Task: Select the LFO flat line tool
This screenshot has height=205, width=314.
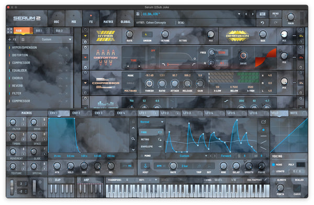Action: (x=263, y=136)
